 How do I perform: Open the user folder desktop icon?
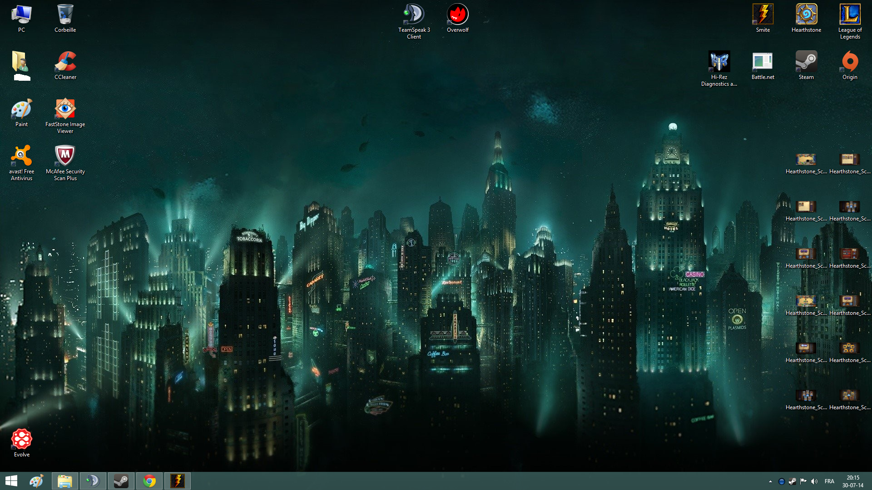click(x=21, y=66)
